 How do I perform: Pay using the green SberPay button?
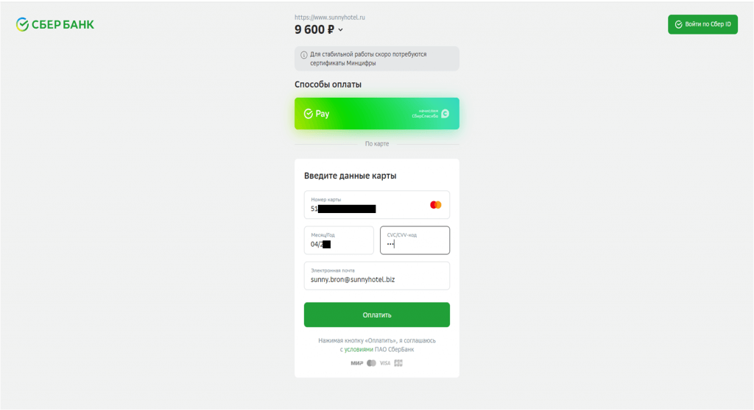(x=376, y=114)
